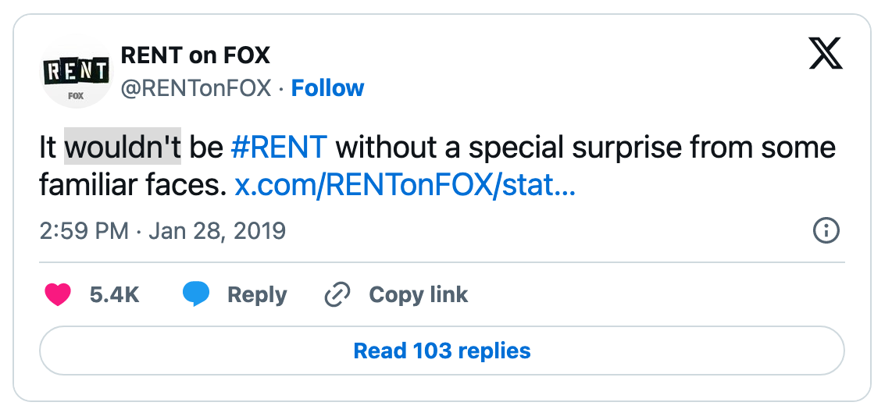This screenshot has height=420, width=892.
Task: Open the X logo in the corner
Action: (826, 56)
